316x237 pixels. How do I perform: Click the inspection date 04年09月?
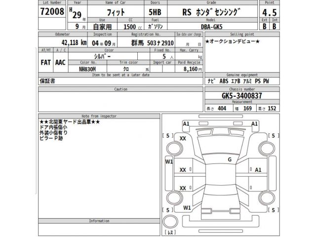point(104,43)
